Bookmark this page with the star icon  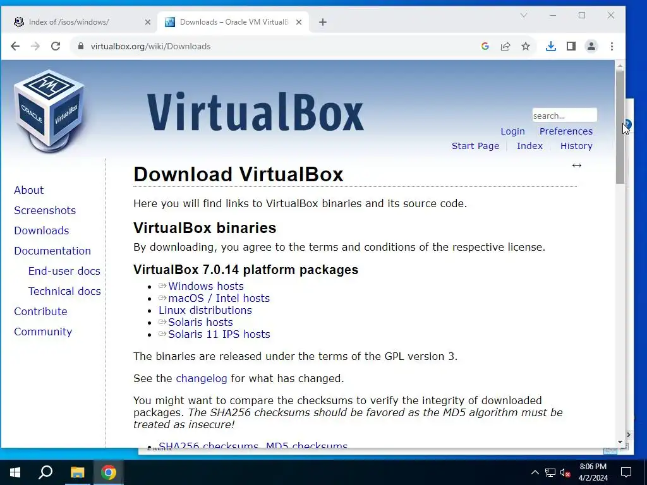[526, 46]
